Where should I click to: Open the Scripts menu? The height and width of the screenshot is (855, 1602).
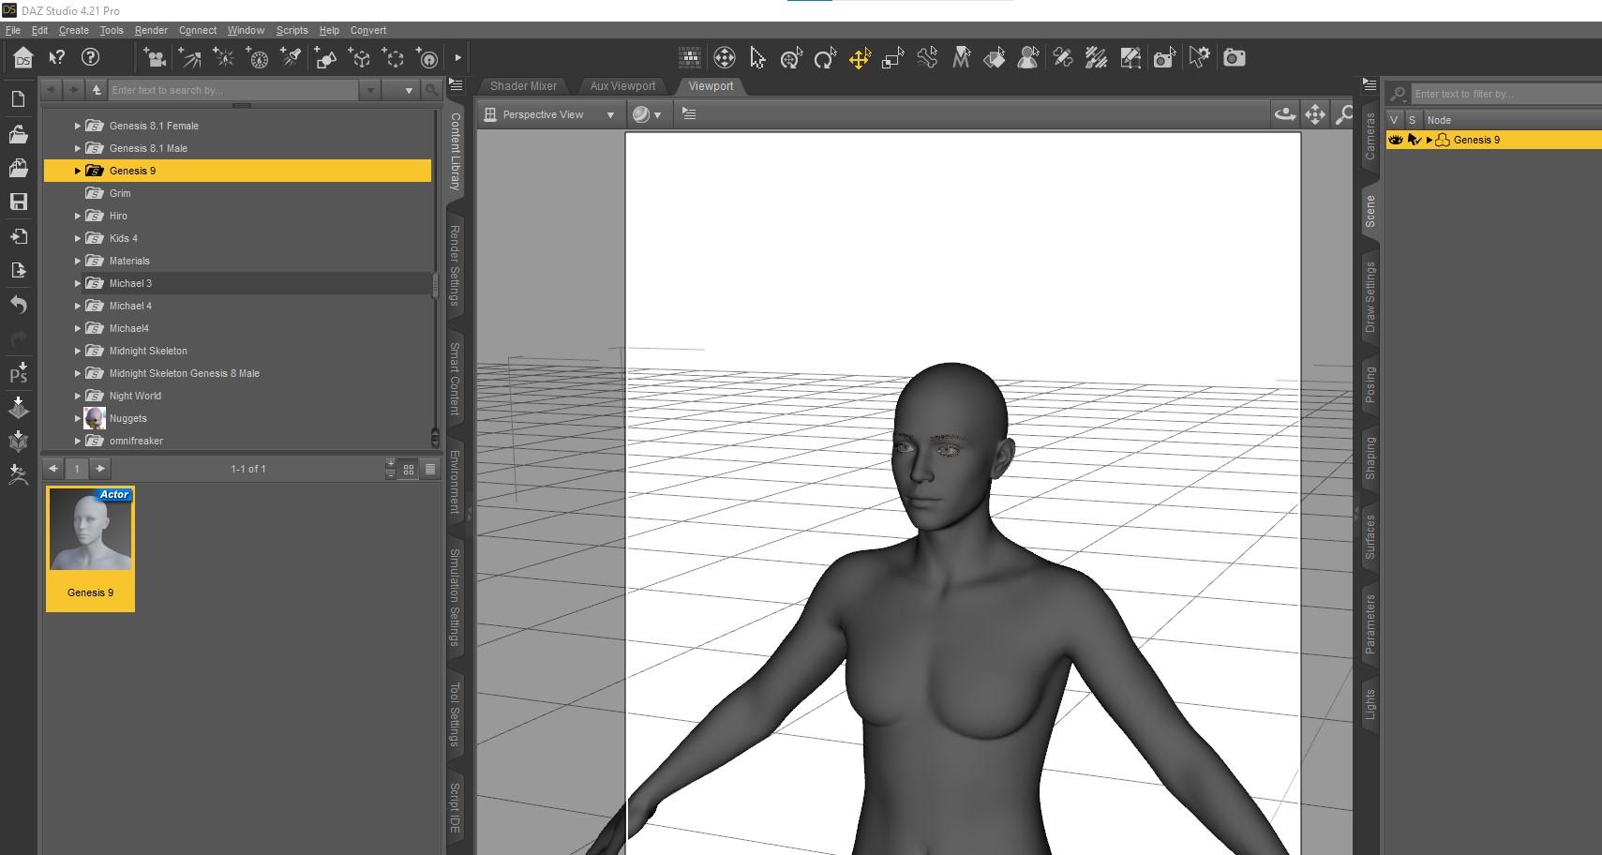[x=292, y=30]
